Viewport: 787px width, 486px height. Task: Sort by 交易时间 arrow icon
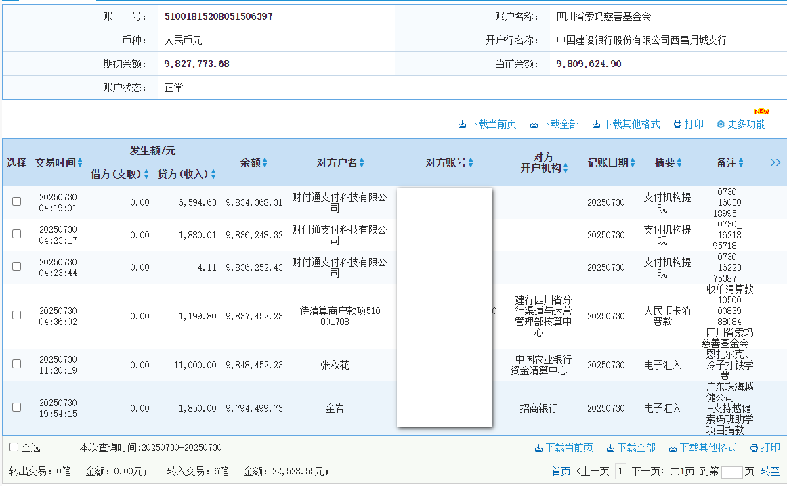(x=80, y=162)
